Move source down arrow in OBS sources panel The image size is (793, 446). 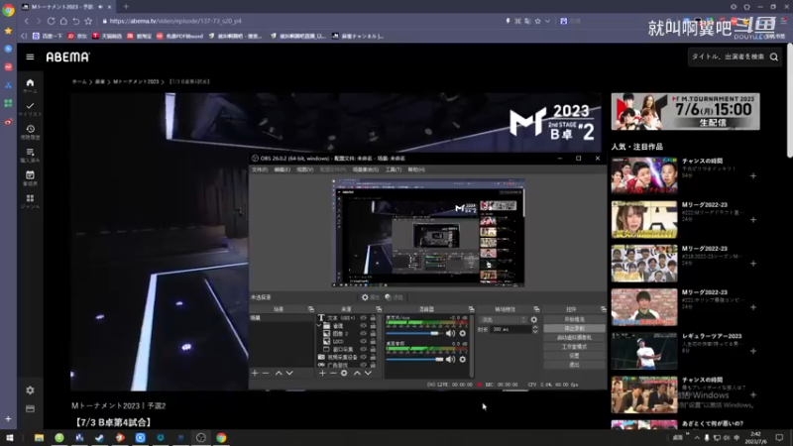[x=368, y=374]
